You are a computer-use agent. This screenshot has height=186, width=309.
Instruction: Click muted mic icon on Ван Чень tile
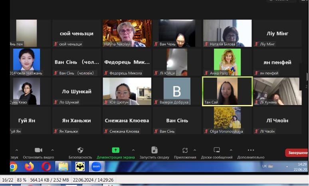click(156, 44)
